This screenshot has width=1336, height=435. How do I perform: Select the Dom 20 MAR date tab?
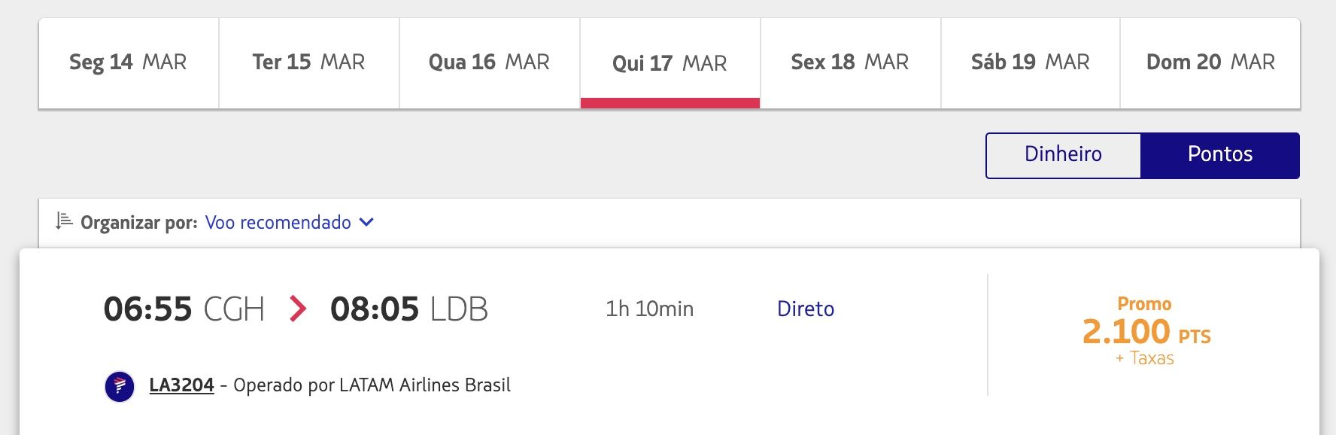(x=1210, y=63)
